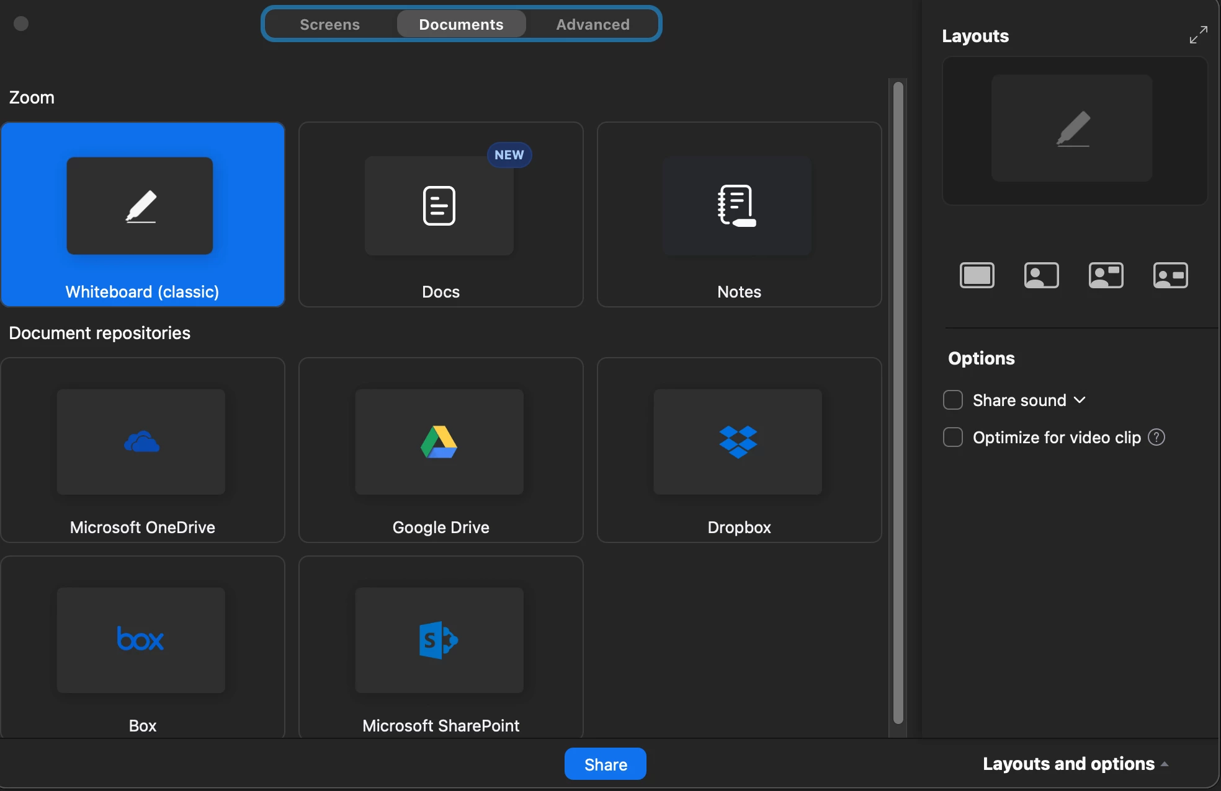The width and height of the screenshot is (1221, 791).
Task: Select the Dropbox repository
Action: 738,442
